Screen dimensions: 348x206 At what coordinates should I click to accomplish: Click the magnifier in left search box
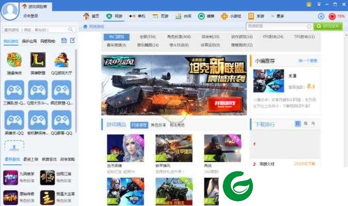(70, 30)
